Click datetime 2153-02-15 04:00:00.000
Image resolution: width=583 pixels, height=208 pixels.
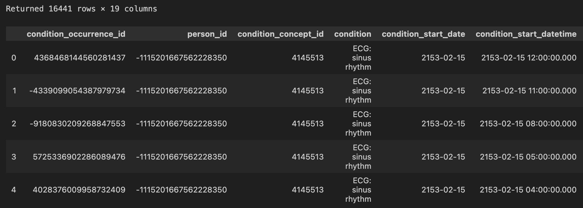tap(528, 190)
